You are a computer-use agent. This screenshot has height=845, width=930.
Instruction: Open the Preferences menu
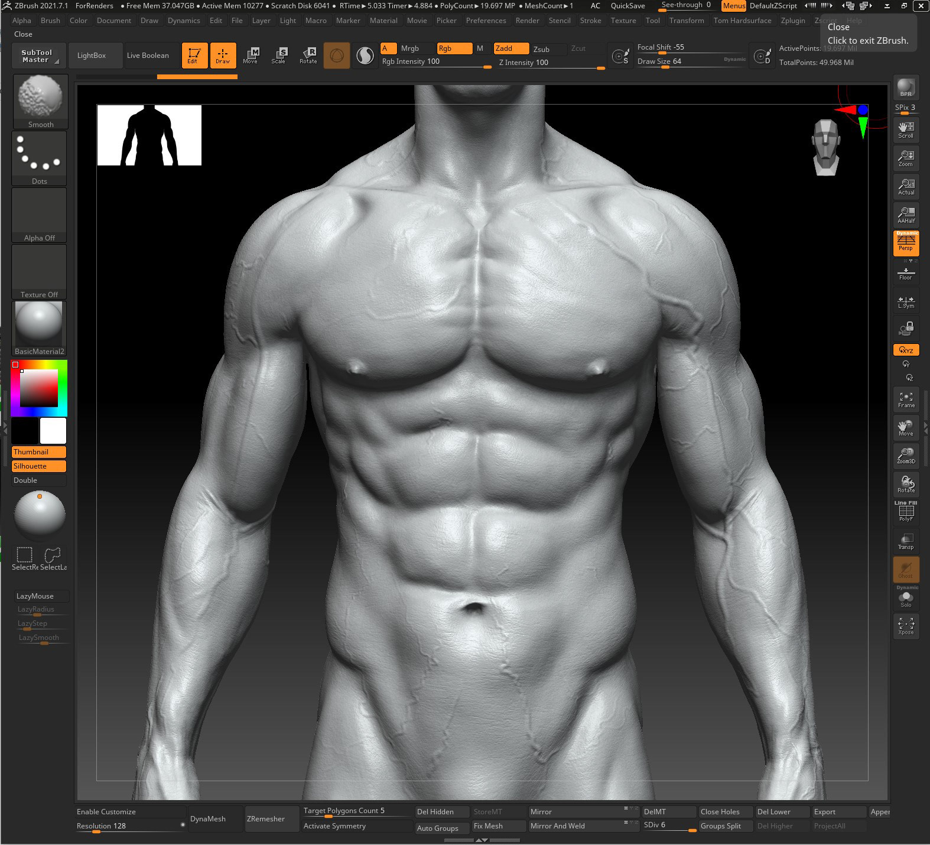[486, 20]
